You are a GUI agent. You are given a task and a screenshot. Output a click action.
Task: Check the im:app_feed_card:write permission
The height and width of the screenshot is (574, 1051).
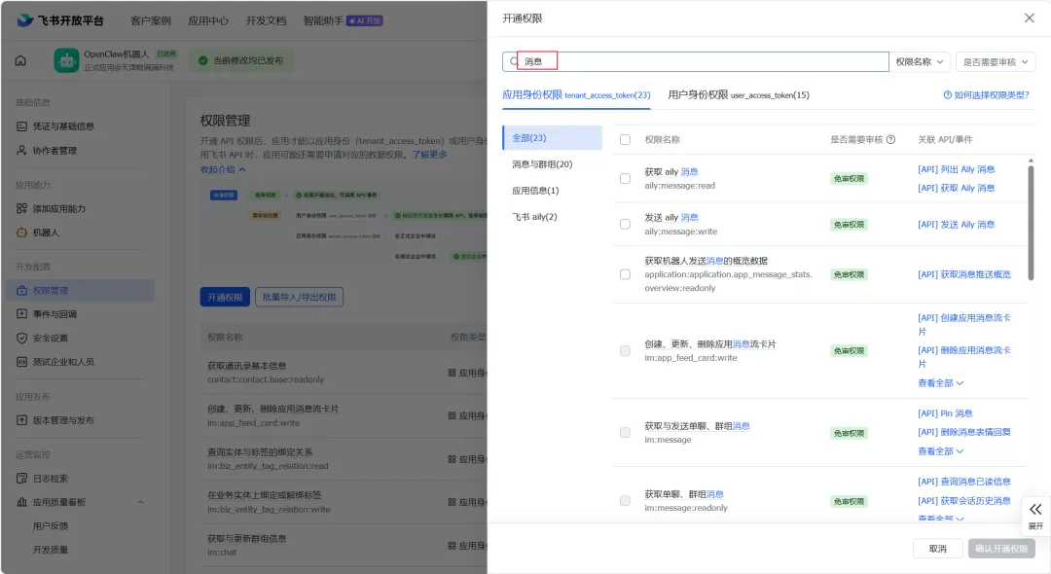(x=626, y=350)
